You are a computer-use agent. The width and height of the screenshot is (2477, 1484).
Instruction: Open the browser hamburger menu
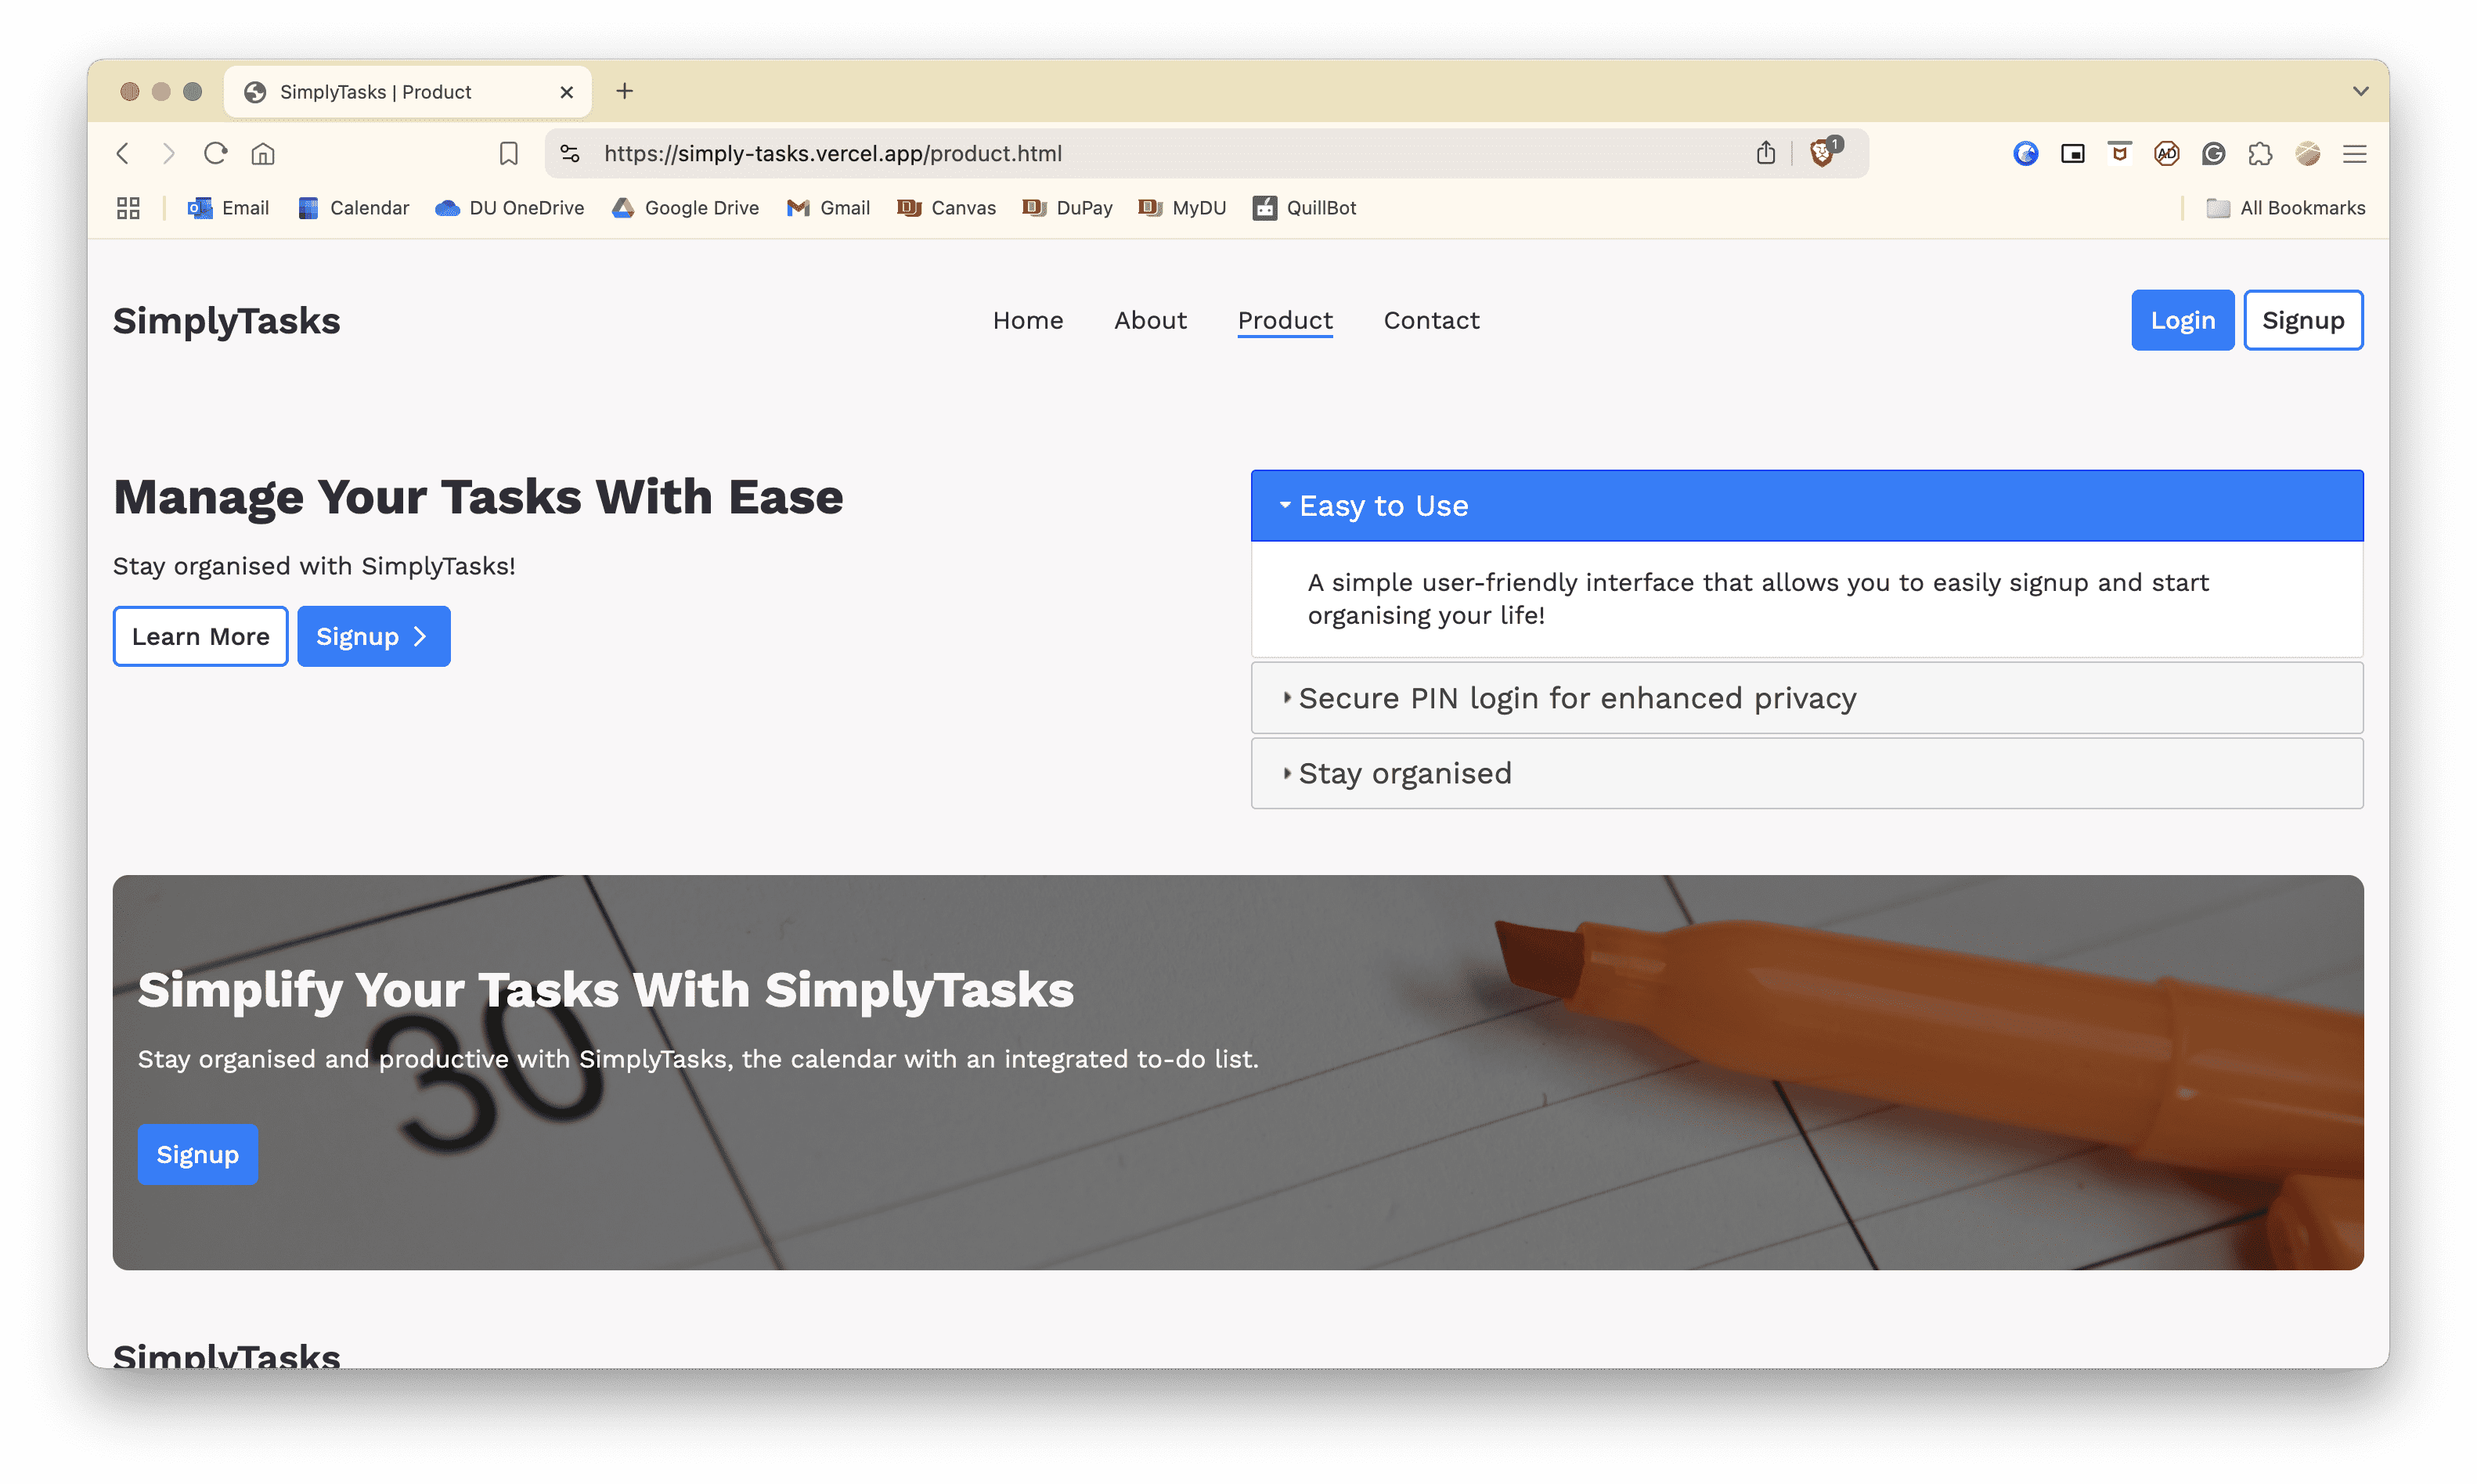coord(2354,153)
